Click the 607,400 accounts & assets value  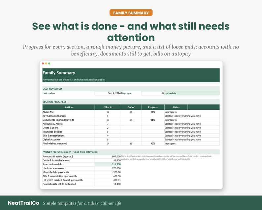click(x=108, y=156)
